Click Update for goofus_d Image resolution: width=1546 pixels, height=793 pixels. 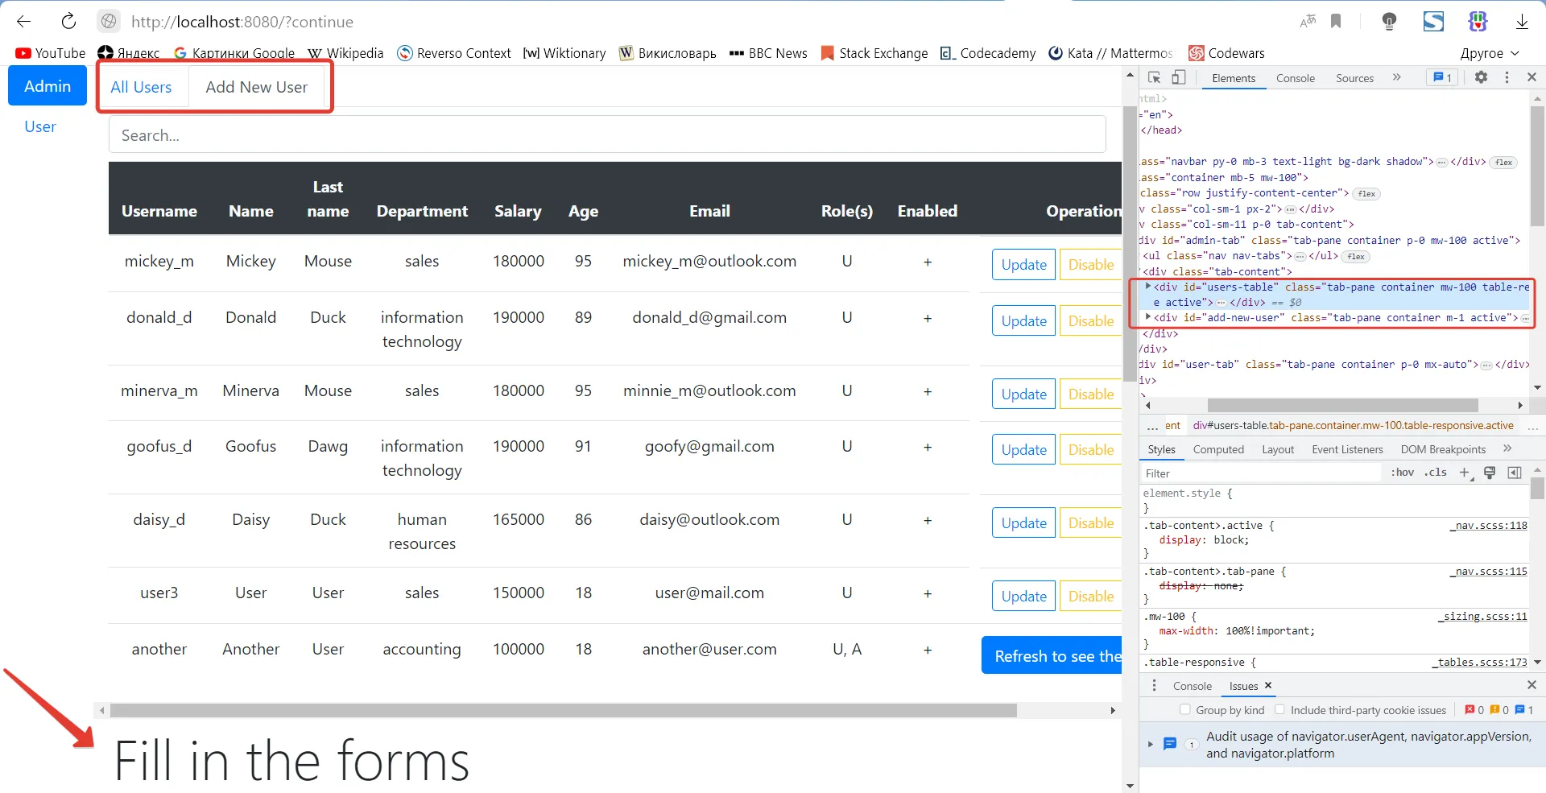tap(1023, 450)
